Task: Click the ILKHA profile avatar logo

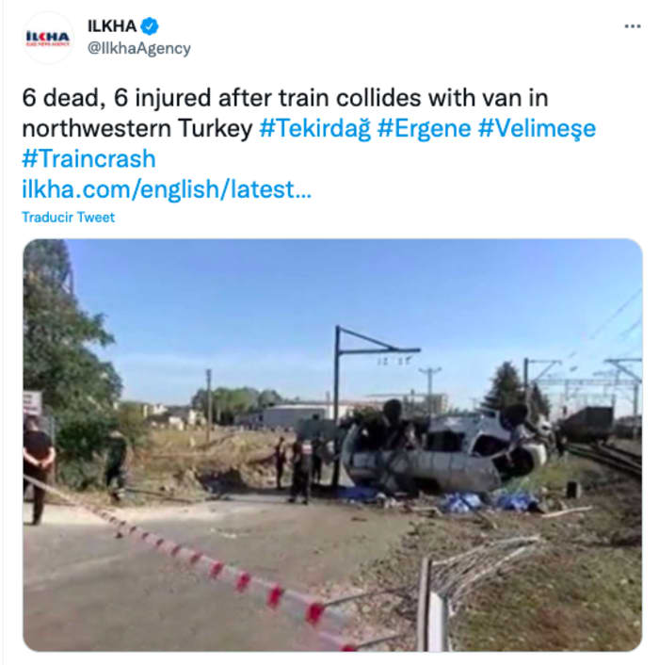Action: 48,38
